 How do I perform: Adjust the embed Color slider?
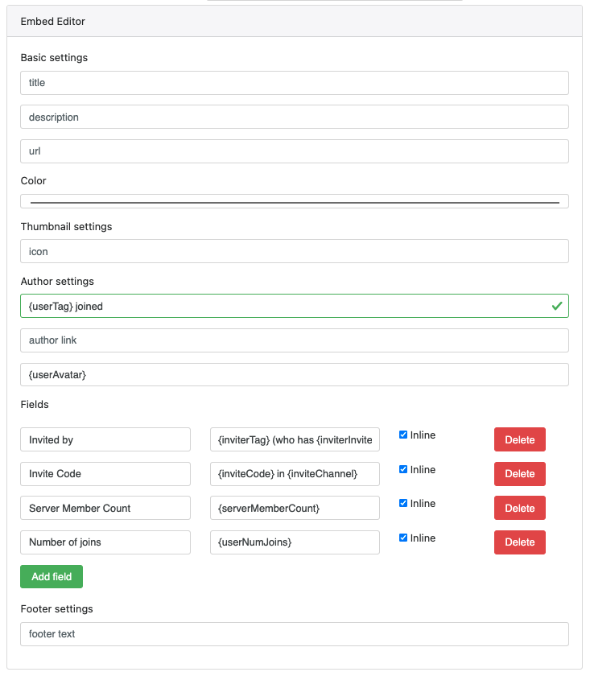[x=295, y=201]
